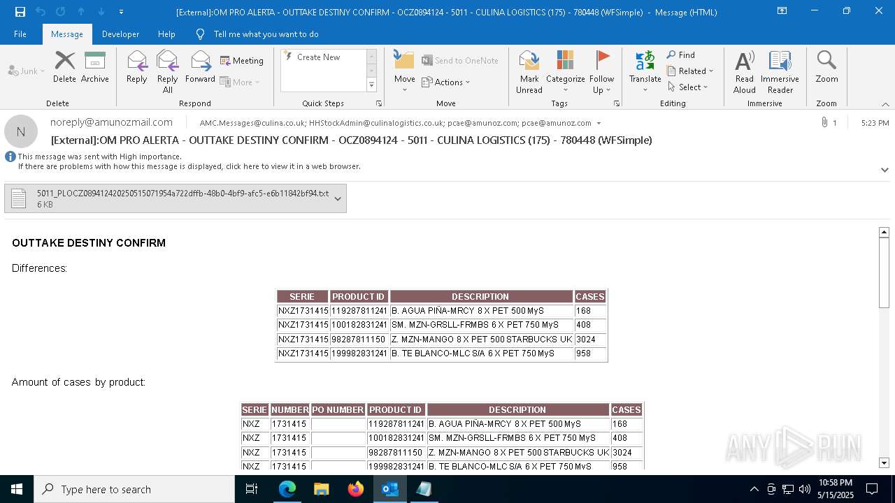Archive this email
895x503 pixels.
coord(95,68)
